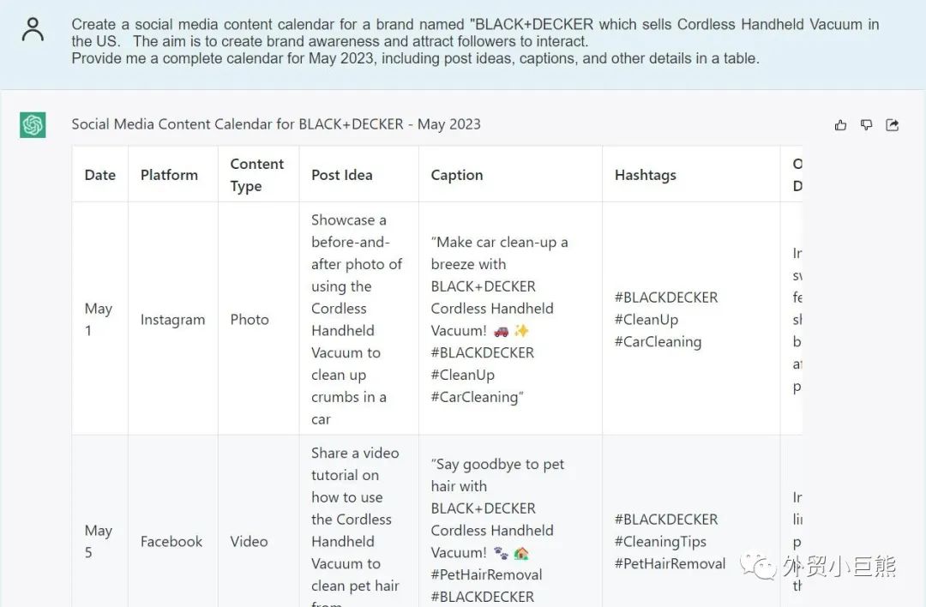Click the Instagram platform cell
Screen dimensions: 926x607
172,320
